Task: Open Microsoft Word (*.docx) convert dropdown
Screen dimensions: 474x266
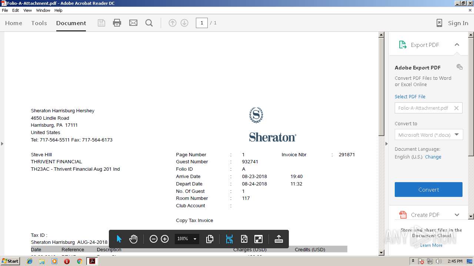Action: coord(428,134)
